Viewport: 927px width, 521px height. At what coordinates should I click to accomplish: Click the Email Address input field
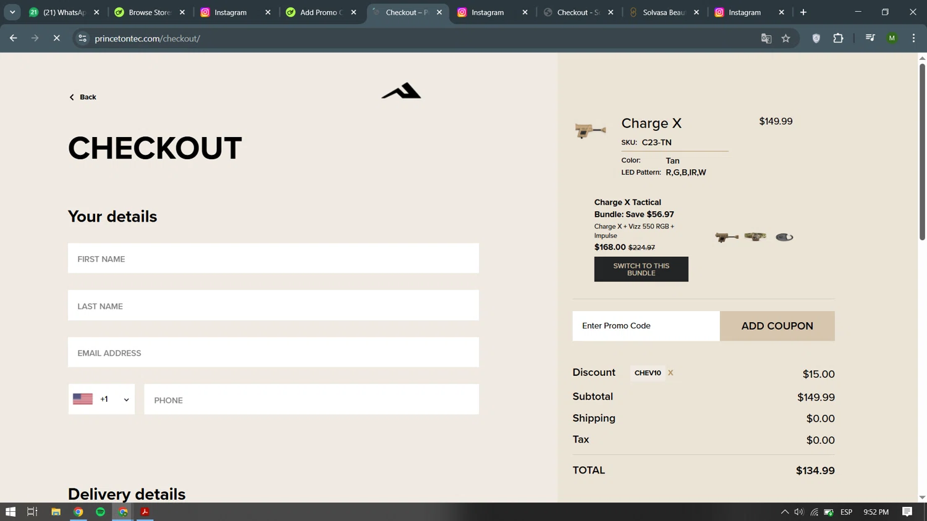pyautogui.click(x=273, y=352)
